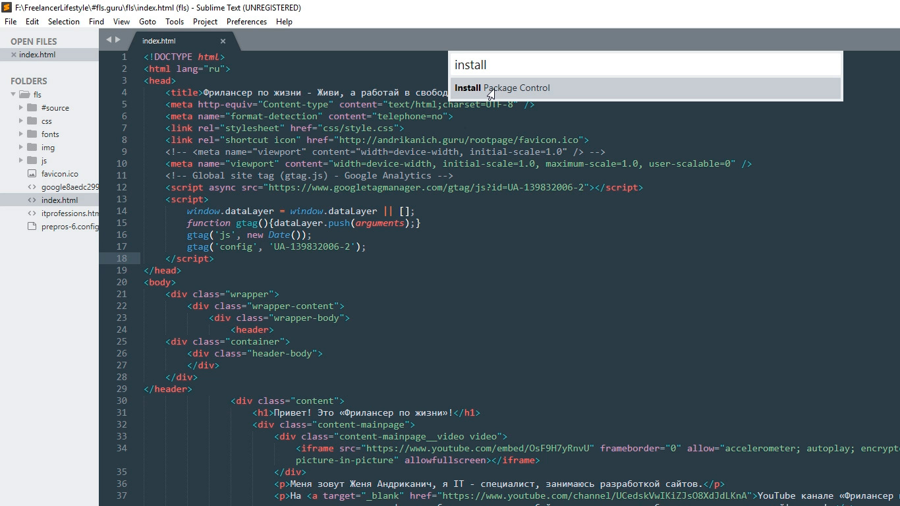
Task: Click the command palette input containing 'install'
Action: coord(645,65)
